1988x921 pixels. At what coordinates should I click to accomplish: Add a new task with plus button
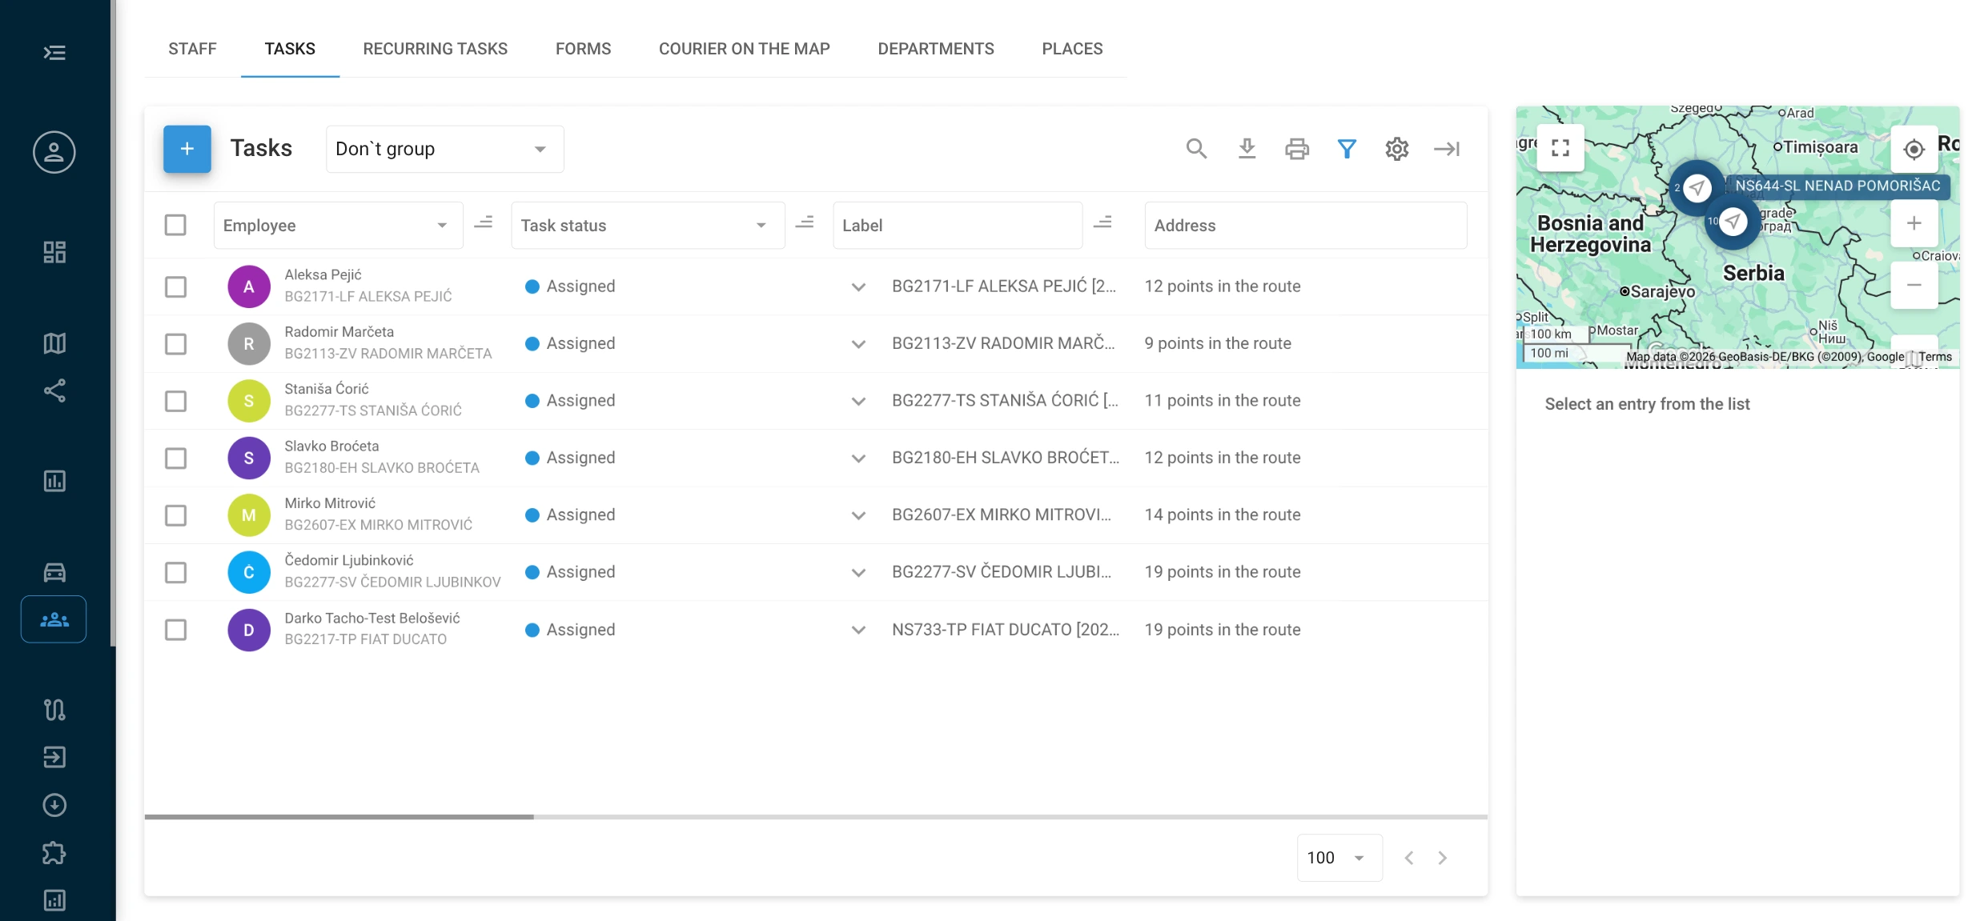click(x=187, y=149)
